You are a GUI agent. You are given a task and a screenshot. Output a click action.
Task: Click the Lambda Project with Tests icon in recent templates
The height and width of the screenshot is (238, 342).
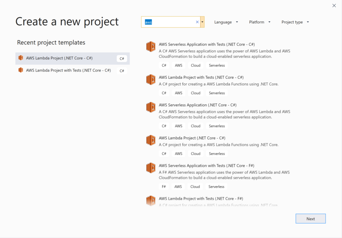click(21, 70)
